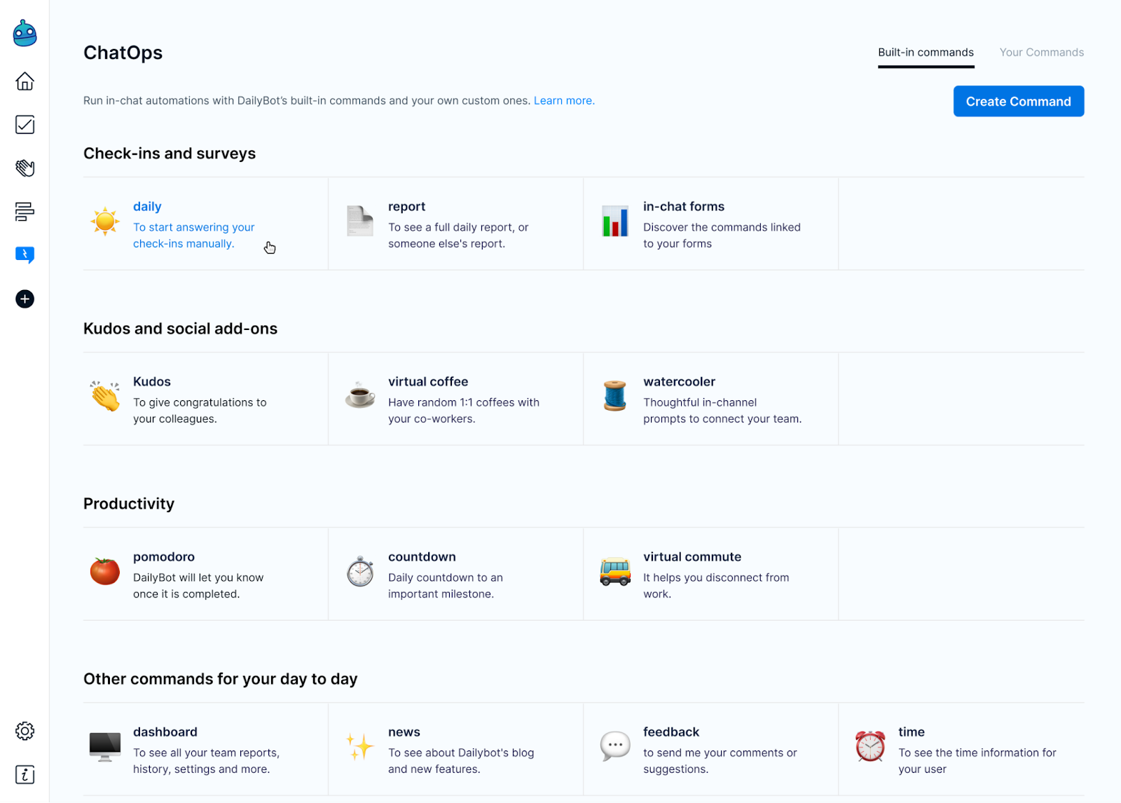The image size is (1121, 803).
Task: Click the blue thread spool watercooler icon
Action: coord(615,396)
